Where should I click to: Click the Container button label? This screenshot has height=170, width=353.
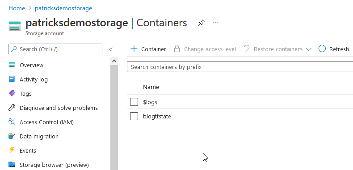click(154, 49)
